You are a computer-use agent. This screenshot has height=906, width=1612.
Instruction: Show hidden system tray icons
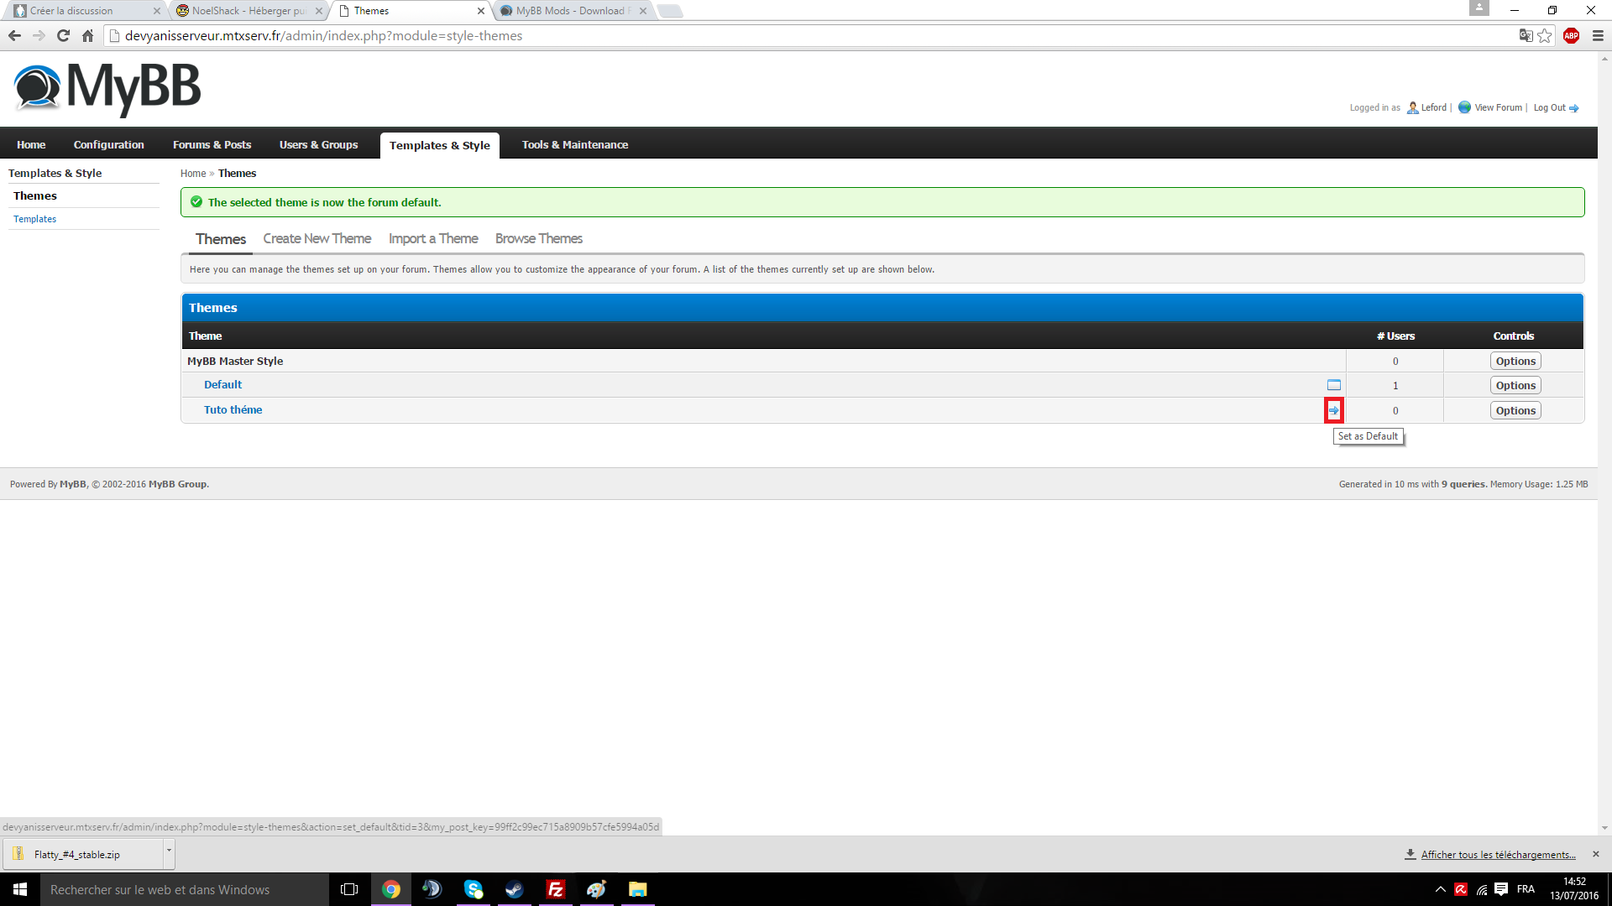coord(1441,889)
